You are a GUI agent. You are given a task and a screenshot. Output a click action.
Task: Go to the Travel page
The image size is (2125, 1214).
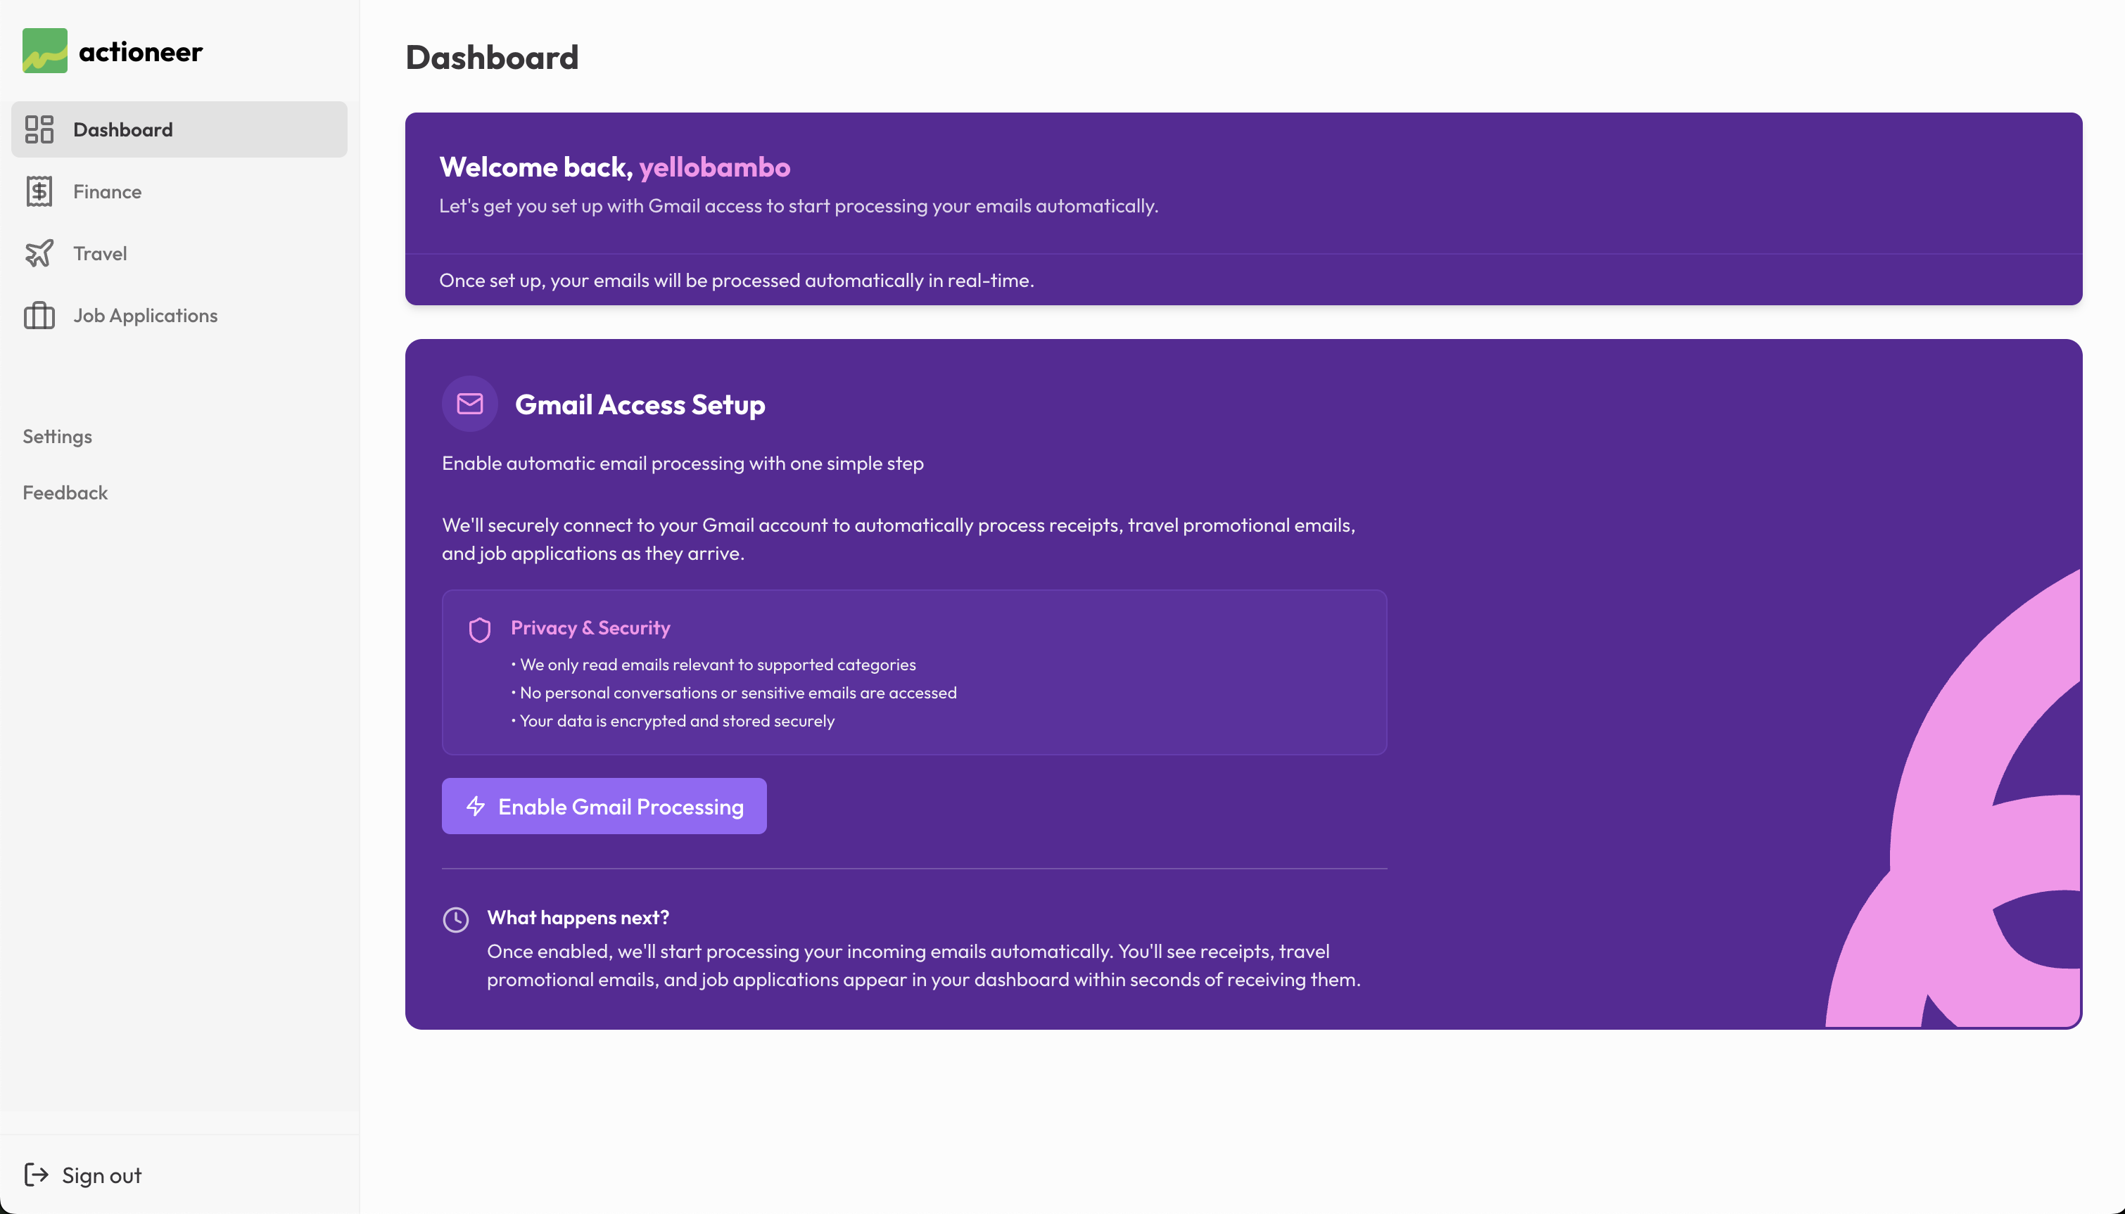point(100,253)
